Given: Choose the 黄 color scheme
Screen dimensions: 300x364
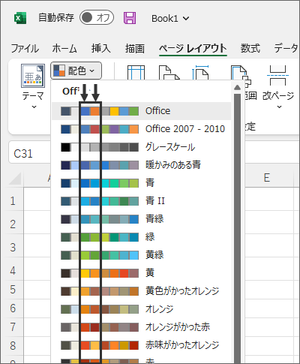Looking at the screenshot, I should click(x=141, y=273).
